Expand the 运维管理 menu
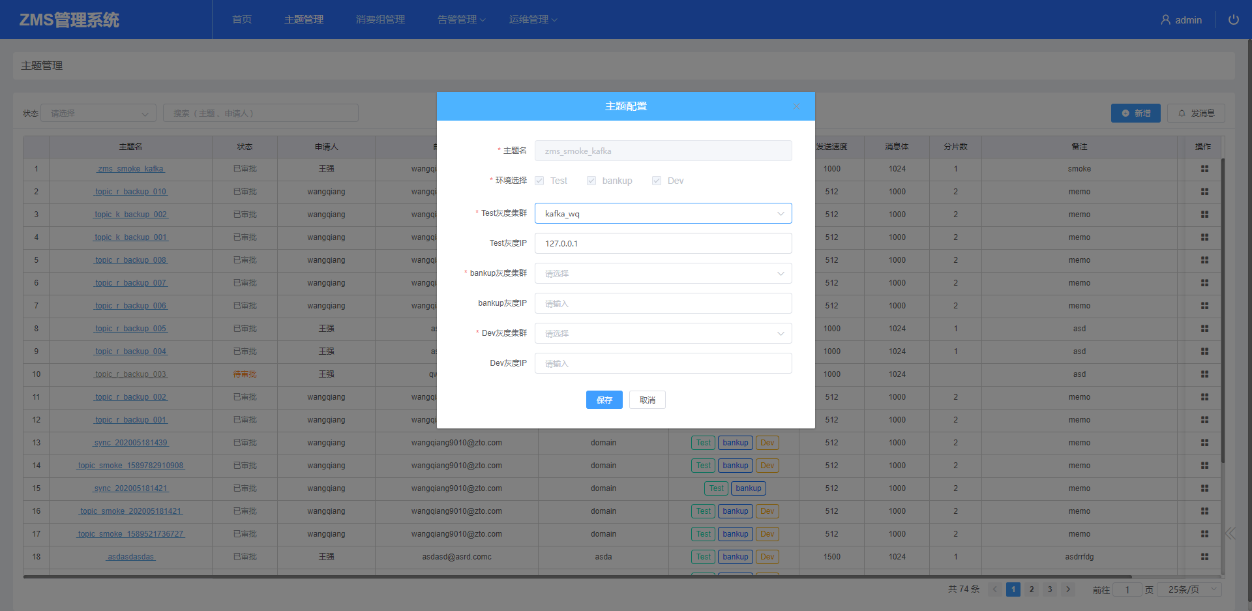 533,20
